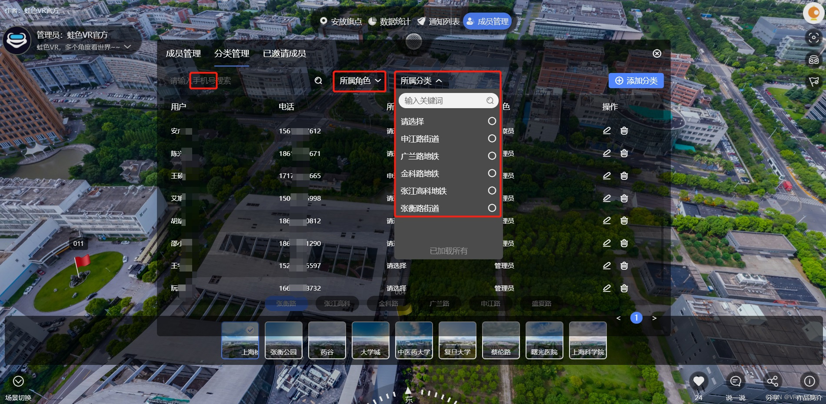Screen dimensions: 826x404
Task: Delete the member row ending 3732
Action: click(x=624, y=288)
